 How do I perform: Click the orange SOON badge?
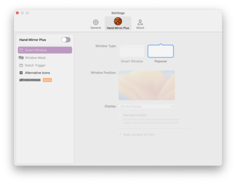coord(47,80)
